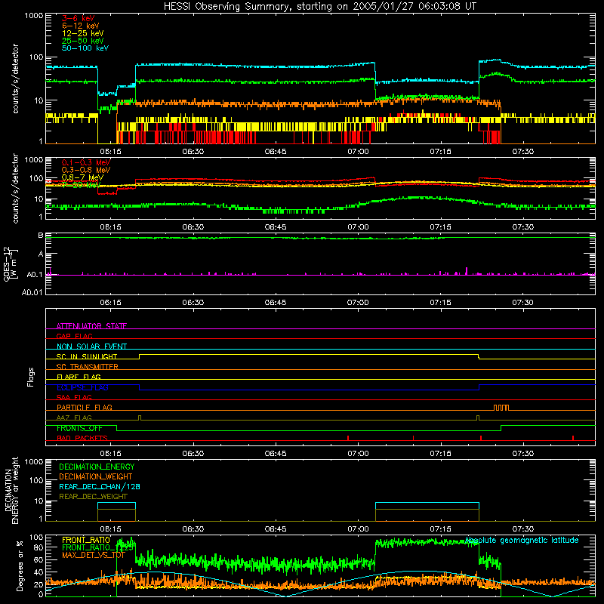Screen dimensions: 604x604
Task: Click the 07:00 tick under the Flags panel
Action: tap(358, 454)
